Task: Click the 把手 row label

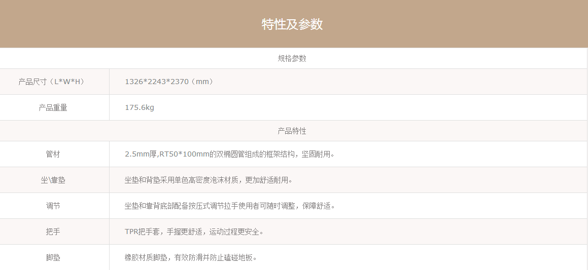Action: coord(53,232)
